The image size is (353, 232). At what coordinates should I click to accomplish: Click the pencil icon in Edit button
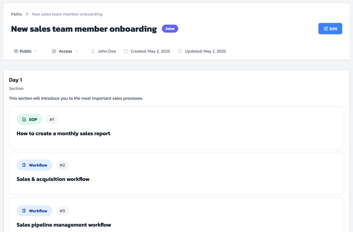pyautogui.click(x=326, y=29)
